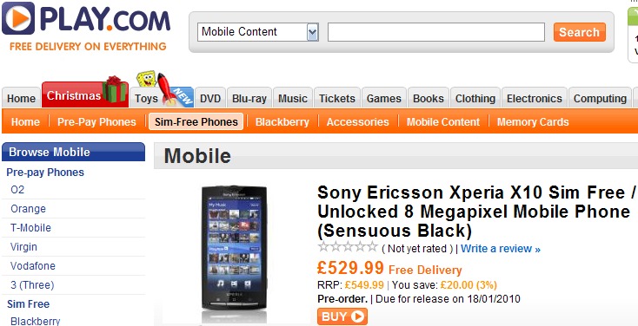Click the Christmas gift box icon
Viewport: 638px width, 326px height.
(x=115, y=89)
